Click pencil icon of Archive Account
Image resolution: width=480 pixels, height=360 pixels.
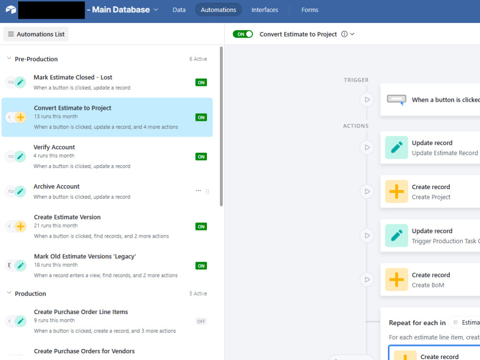pos(20,192)
